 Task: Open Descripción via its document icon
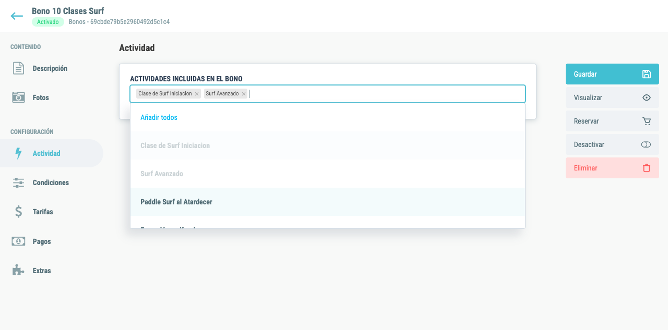[19, 68]
